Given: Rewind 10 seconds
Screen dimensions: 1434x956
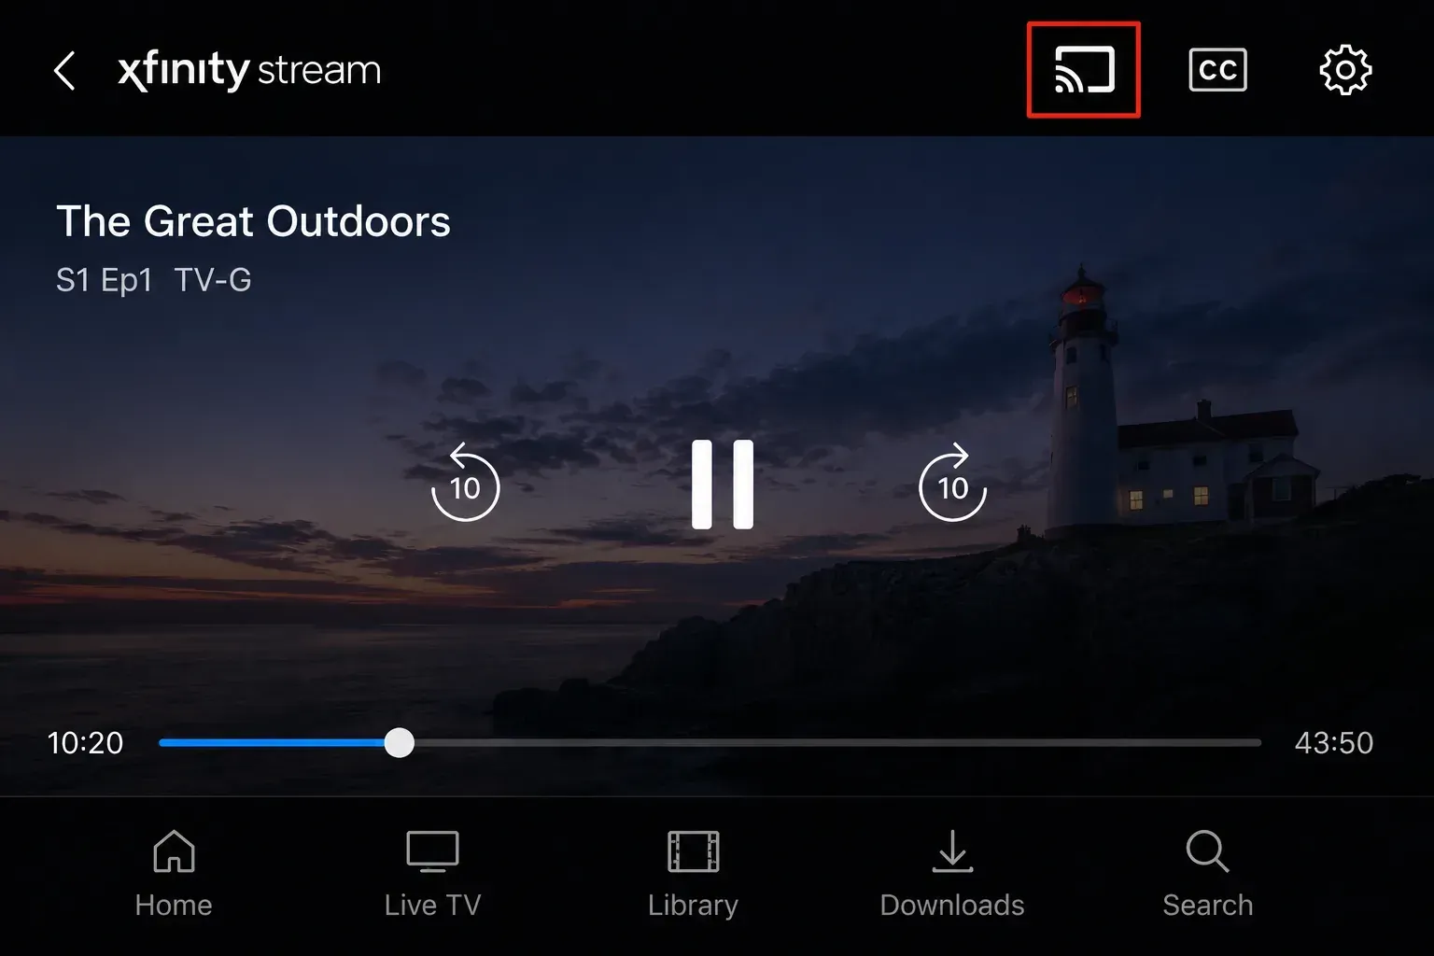Looking at the screenshot, I should (465, 482).
